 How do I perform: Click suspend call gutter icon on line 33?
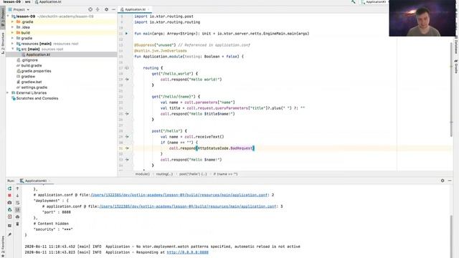pos(127,160)
